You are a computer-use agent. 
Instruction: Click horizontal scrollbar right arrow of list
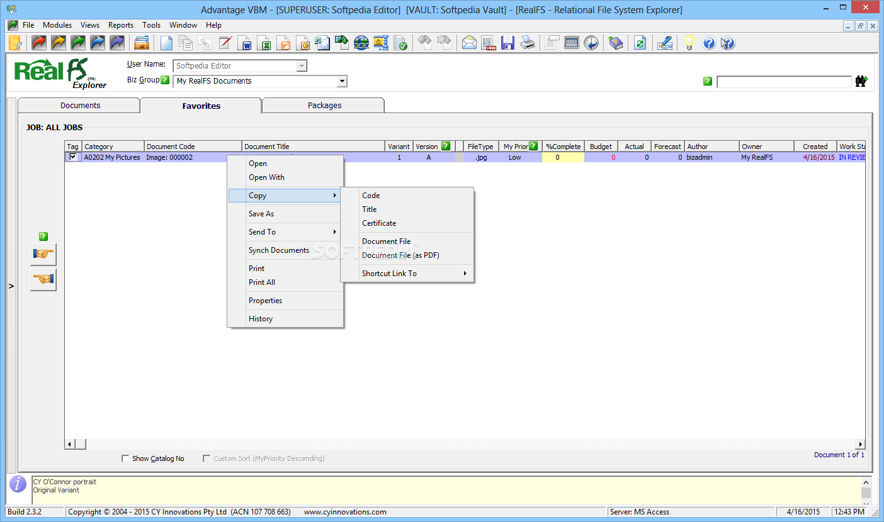(861, 444)
